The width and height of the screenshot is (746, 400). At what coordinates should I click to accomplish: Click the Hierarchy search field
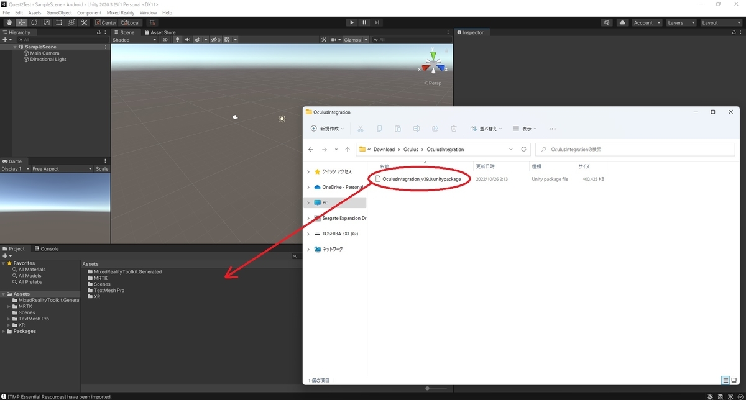(62, 40)
